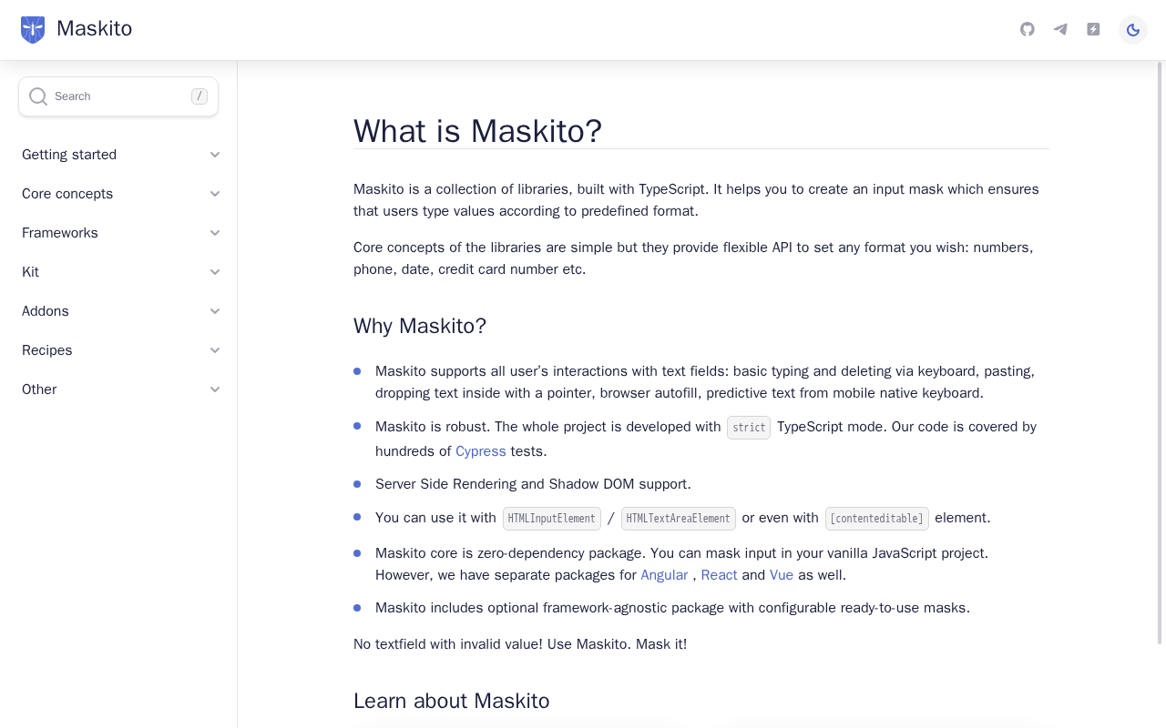The width and height of the screenshot is (1166, 728).
Task: Expand the Core concepts chevron
Action: (215, 194)
